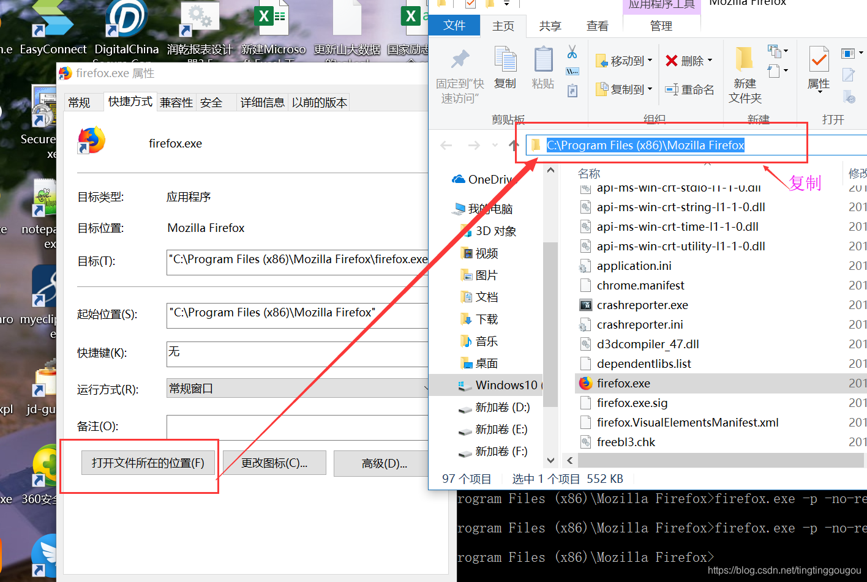Switch to the Home (主页) ribbon tab
This screenshot has height=582, width=867.
503,26
